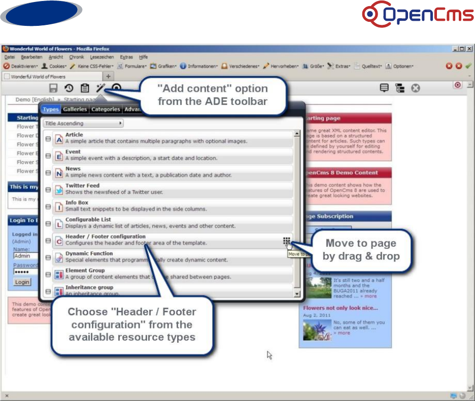Click the Article type icon
The height and width of the screenshot is (401, 475).
click(x=59, y=140)
